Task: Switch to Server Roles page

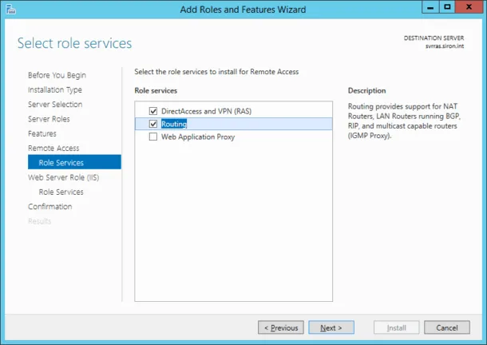Action: [49, 119]
